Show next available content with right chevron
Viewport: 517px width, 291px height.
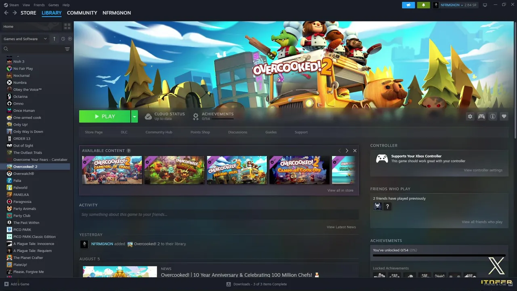347,151
